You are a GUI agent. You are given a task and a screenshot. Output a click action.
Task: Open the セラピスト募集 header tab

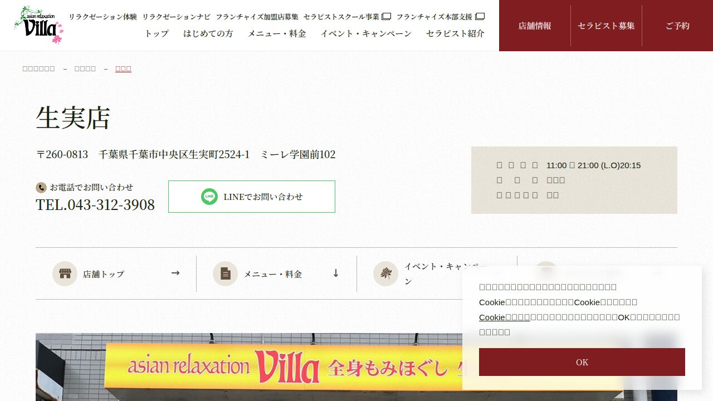[x=606, y=26]
